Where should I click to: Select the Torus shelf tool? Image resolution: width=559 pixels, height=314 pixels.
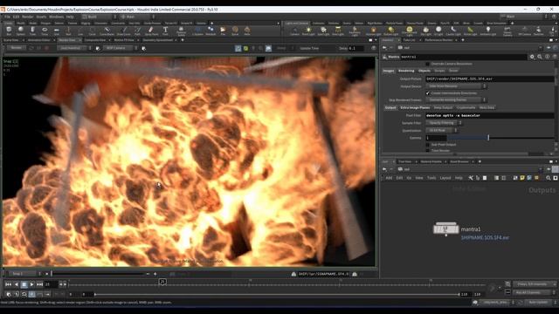pyautogui.click(x=45, y=31)
